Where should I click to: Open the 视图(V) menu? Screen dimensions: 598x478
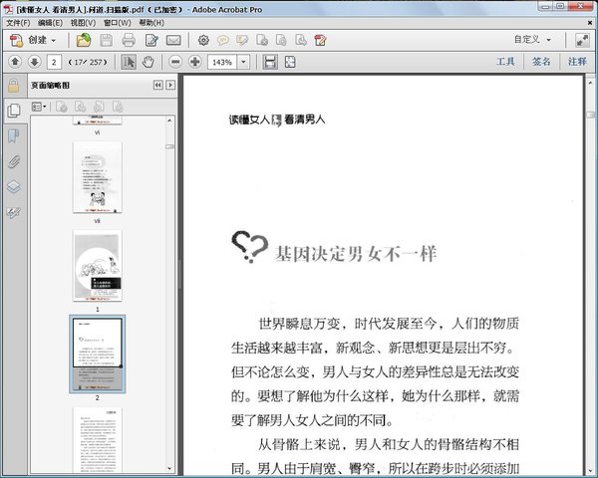click(x=83, y=22)
